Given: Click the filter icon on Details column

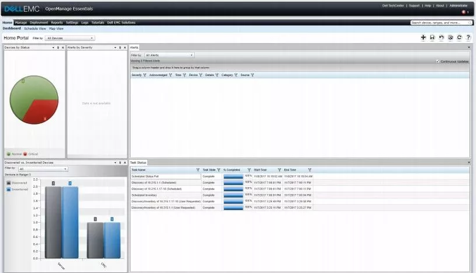Looking at the screenshot, I should tap(217, 75).
